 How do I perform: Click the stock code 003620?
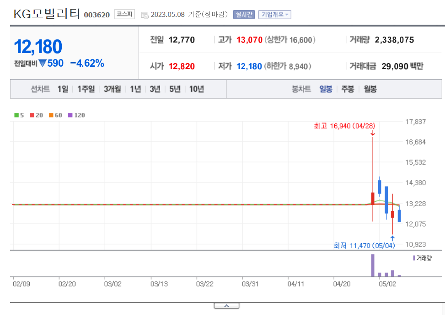pos(97,15)
